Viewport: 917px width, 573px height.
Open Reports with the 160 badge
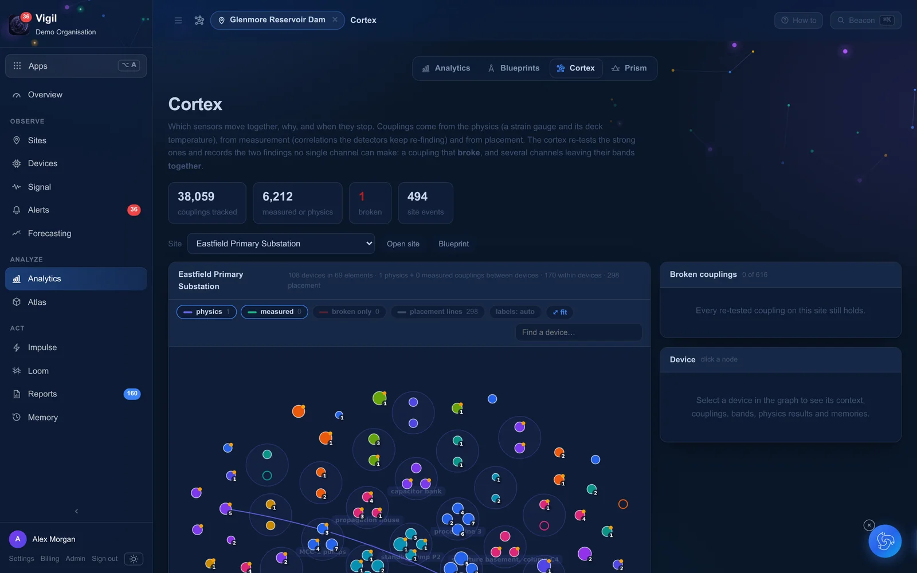76,394
